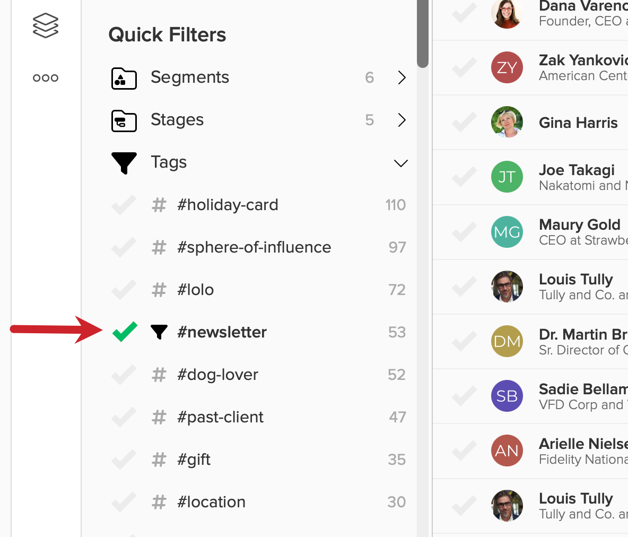628x537 pixels.
Task: Expand the Segments list chevron
Action: [402, 77]
